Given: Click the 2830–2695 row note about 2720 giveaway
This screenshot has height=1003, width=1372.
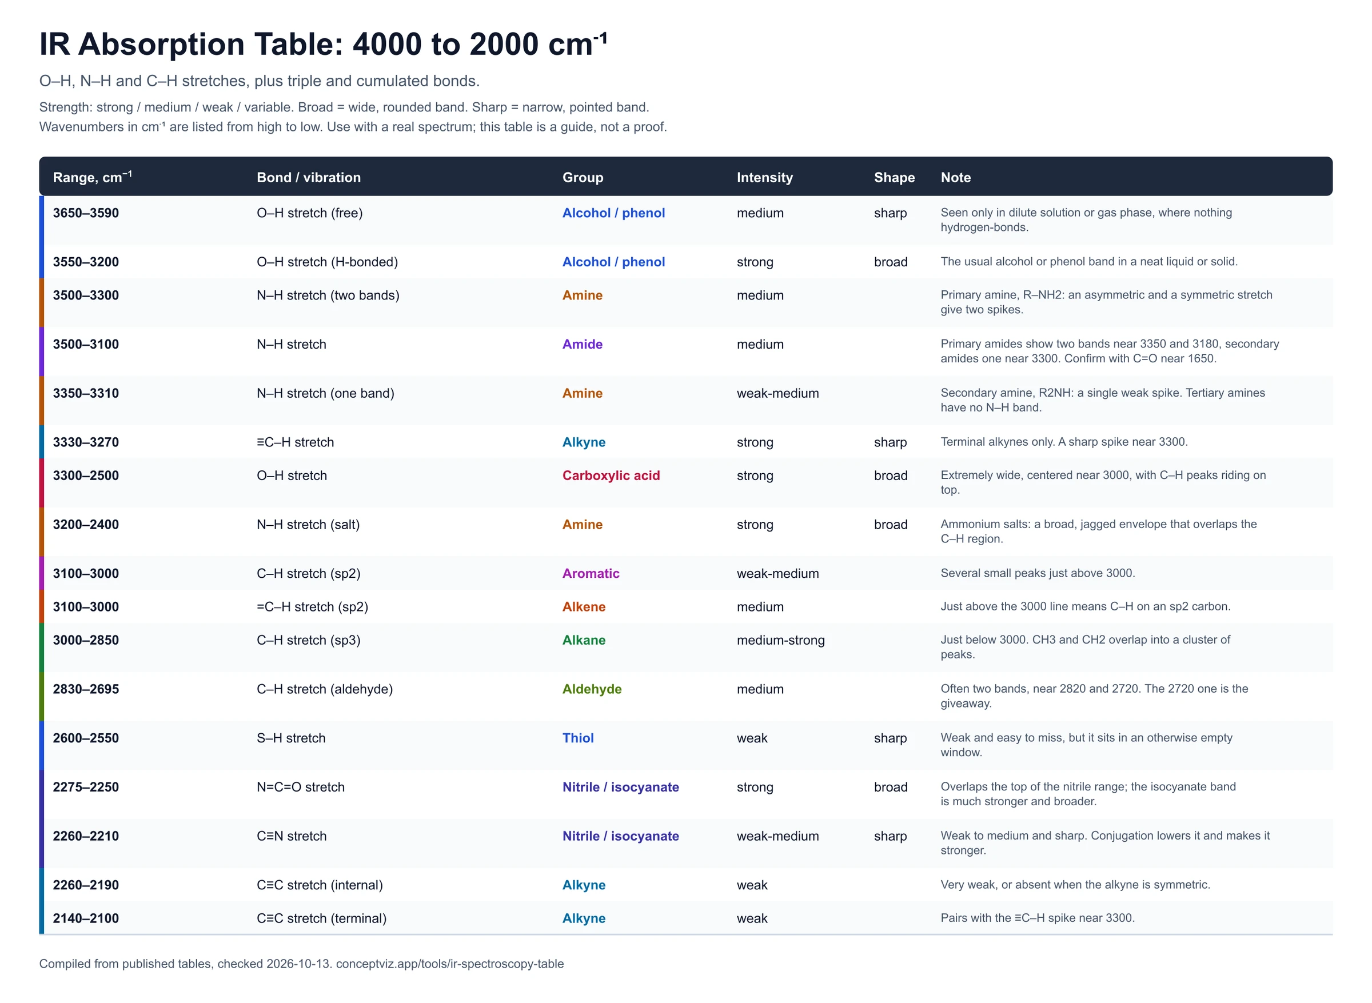Looking at the screenshot, I should [x=1094, y=697].
